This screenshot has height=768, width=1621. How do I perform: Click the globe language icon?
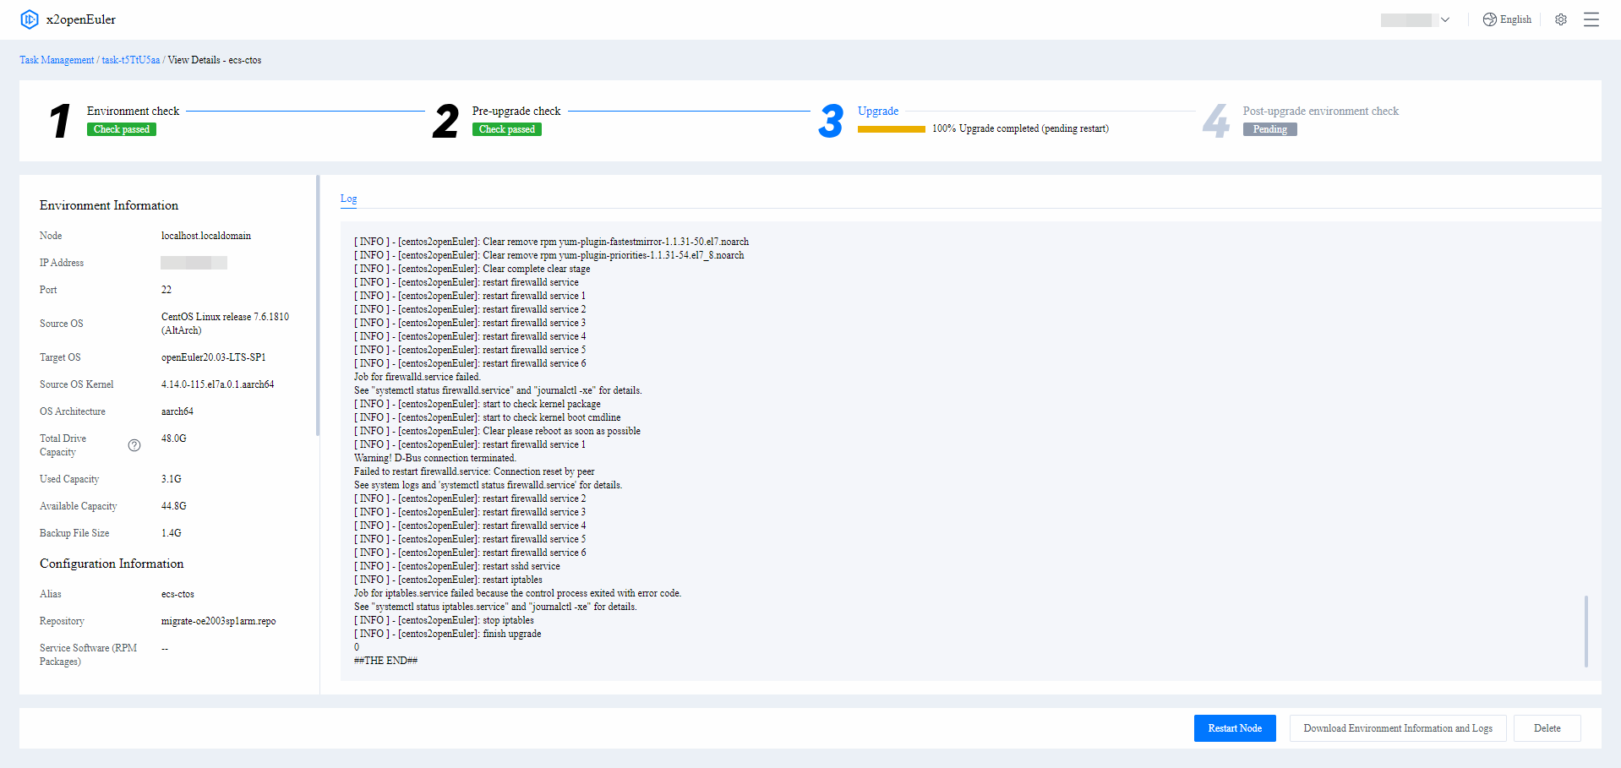[1489, 19]
